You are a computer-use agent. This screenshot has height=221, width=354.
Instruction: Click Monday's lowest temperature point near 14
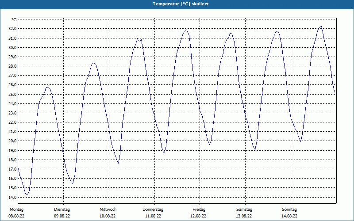(x=27, y=194)
